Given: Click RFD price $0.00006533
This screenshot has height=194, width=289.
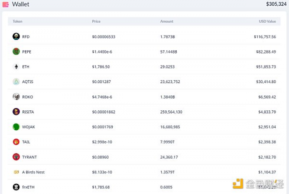Looking at the screenshot, I should point(104,37).
